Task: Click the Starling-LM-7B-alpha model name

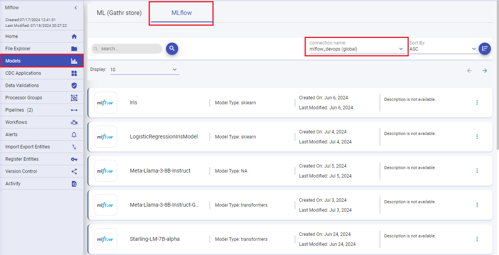Action: click(155, 239)
